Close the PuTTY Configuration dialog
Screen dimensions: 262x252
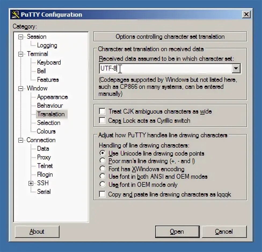click(246, 15)
